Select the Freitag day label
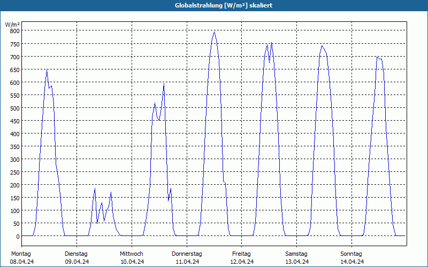Image resolution: width=428 pixels, height=267 pixels. click(x=241, y=254)
